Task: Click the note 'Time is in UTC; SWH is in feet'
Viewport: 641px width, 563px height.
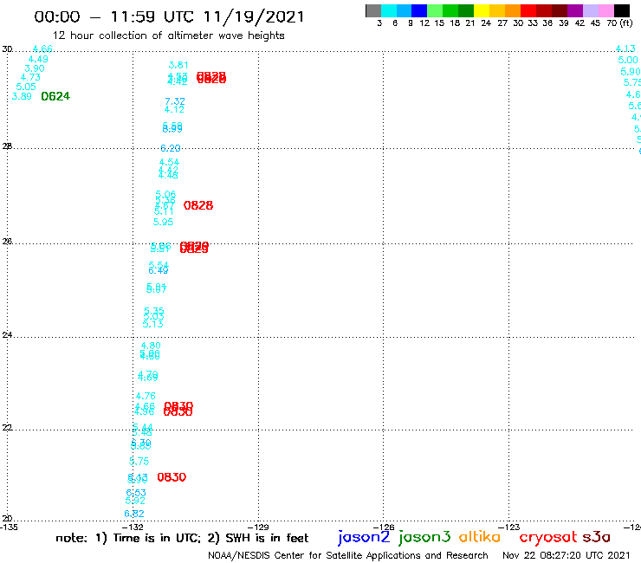Action: point(182,538)
